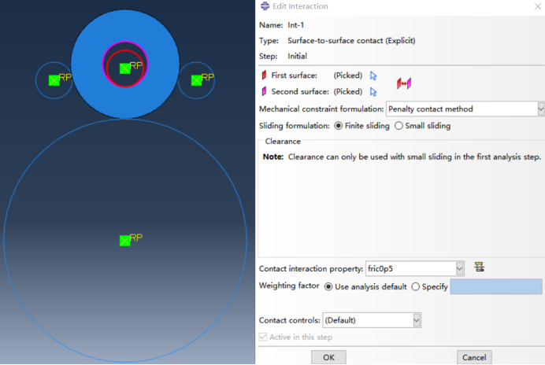Swap first and second surfaces icon
Viewport: 545px width, 365px height.
click(x=404, y=83)
